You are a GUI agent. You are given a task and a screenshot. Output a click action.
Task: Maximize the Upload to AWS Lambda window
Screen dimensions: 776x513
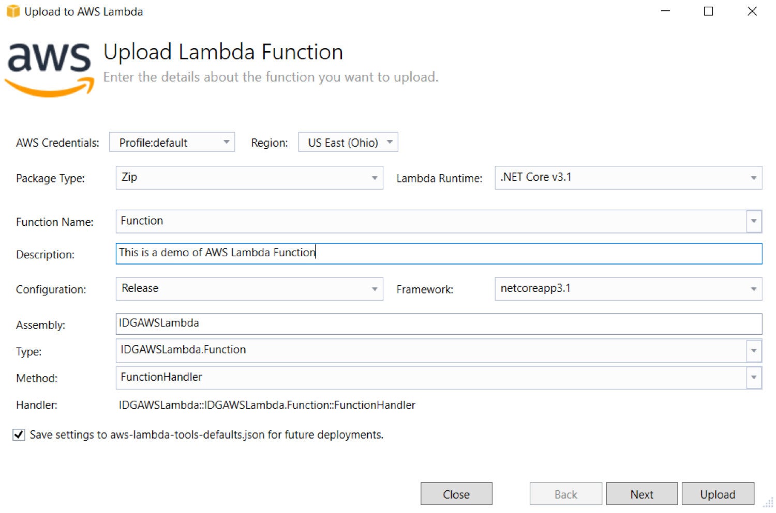click(x=709, y=11)
